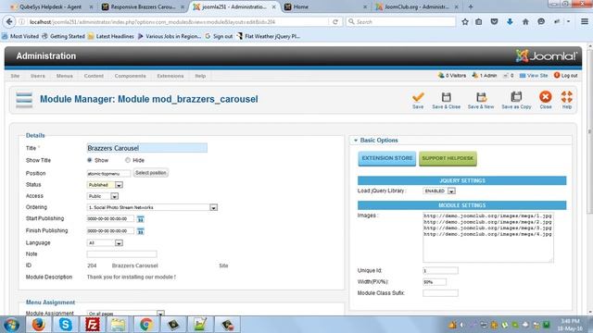
Task: Open FileZilla from the taskbar
Action: tap(93, 325)
